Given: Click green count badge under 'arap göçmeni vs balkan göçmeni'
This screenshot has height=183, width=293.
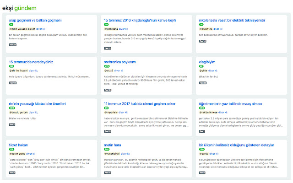Looking at the screenshot, I should click(11, 25).
